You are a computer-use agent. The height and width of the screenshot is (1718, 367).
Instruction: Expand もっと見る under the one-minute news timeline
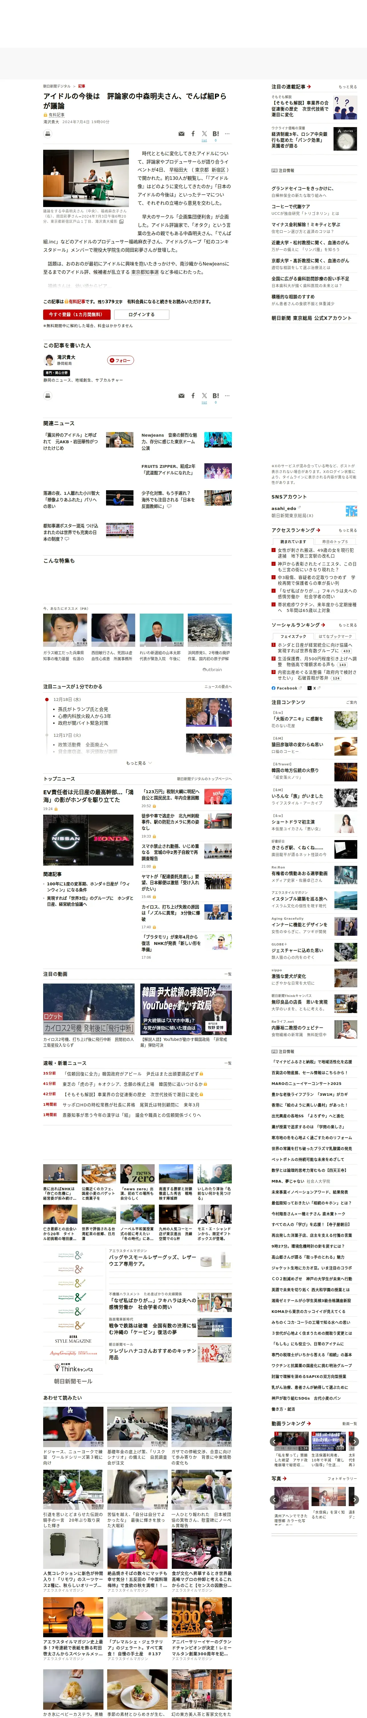(x=139, y=763)
